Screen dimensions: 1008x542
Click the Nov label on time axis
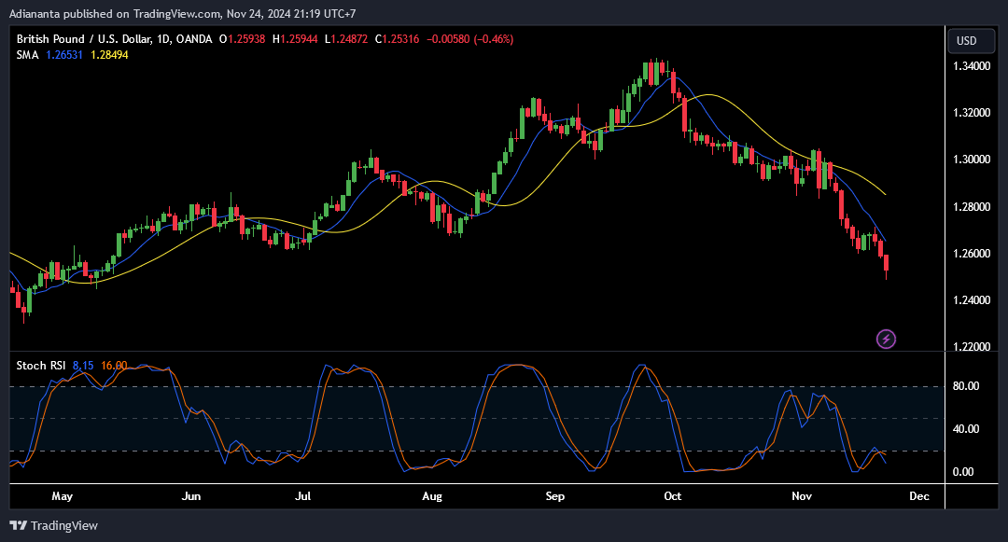[x=802, y=496]
